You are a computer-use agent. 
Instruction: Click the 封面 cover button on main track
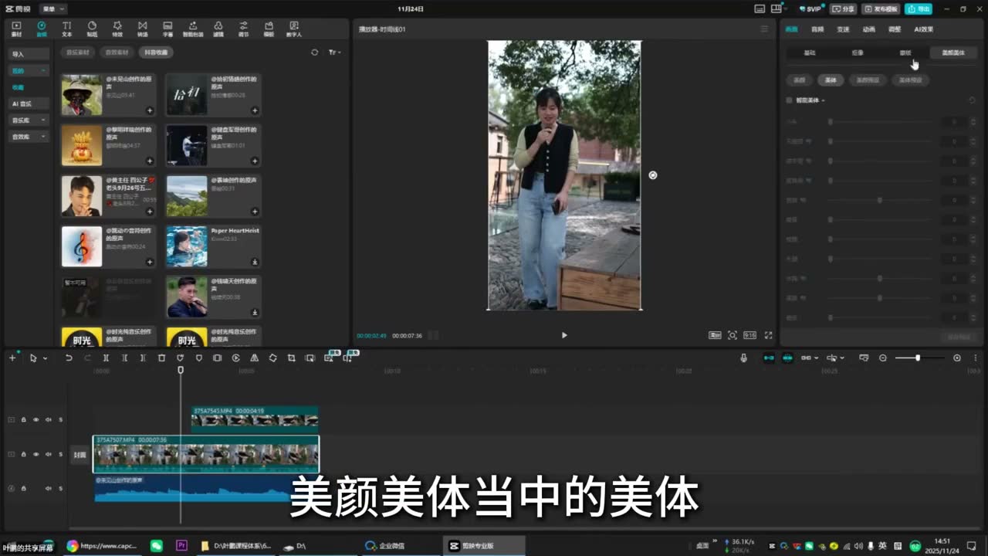(x=80, y=455)
